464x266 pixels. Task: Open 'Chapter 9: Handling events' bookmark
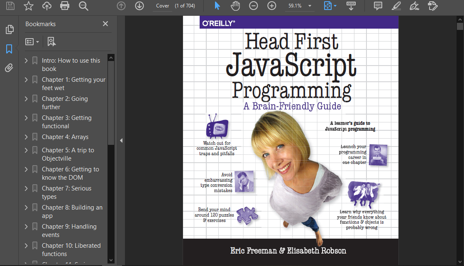pos(69,230)
